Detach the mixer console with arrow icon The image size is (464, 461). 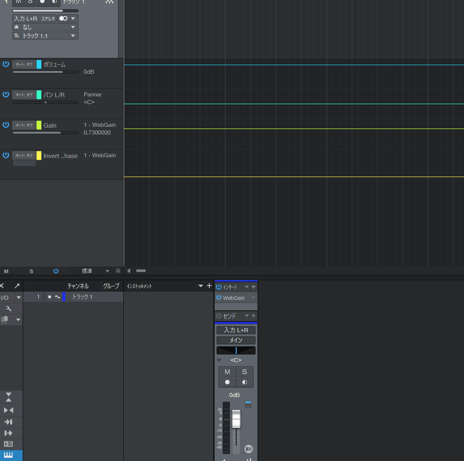pyautogui.click(x=17, y=286)
